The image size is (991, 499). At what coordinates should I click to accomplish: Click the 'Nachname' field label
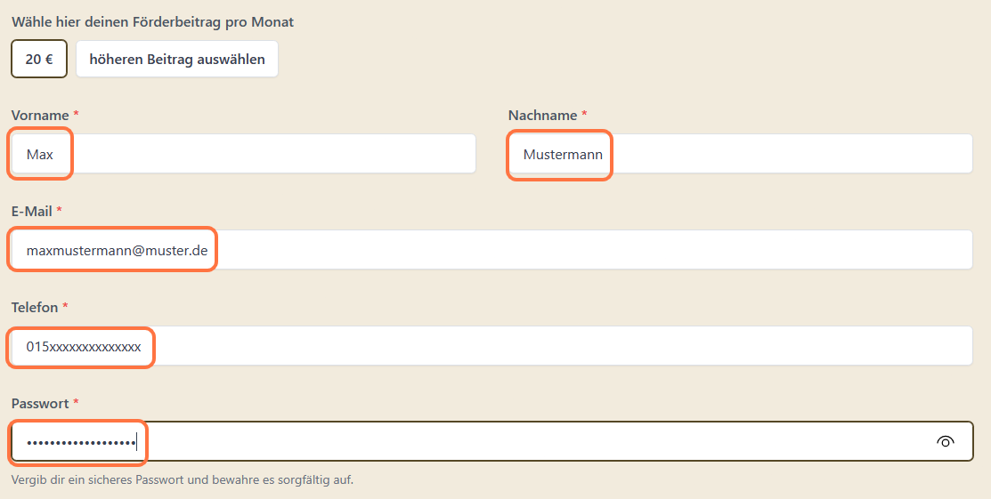pyautogui.click(x=542, y=115)
